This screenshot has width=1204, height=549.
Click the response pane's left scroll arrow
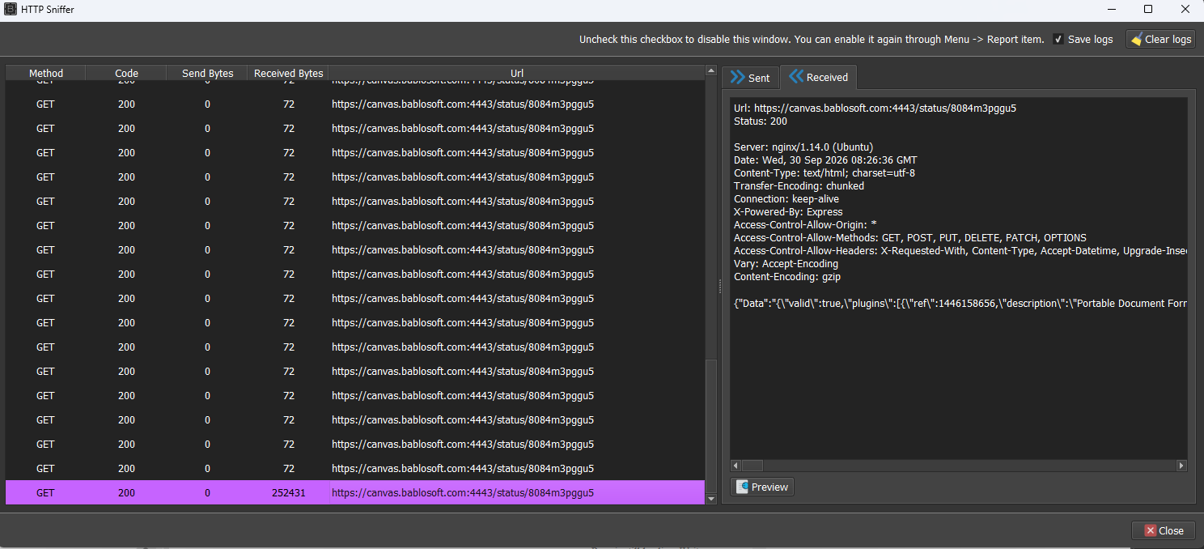point(736,466)
